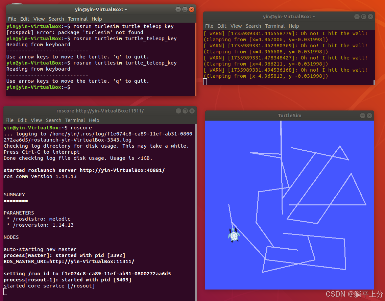Click "Press Ctrl-C to interrupt" line
The height and width of the screenshot is (301, 385).
[42, 152]
